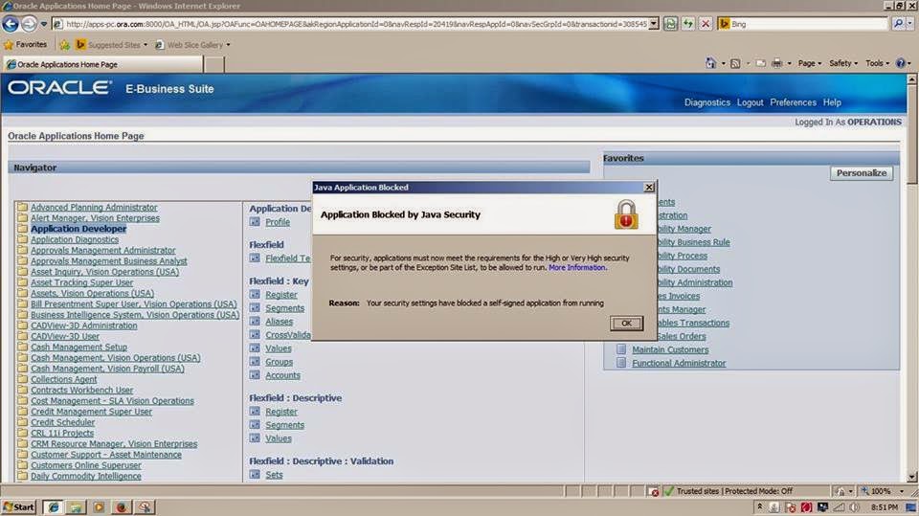This screenshot has height=516, width=919.
Task: Click the Stop loading red X icon
Action: [706, 24]
